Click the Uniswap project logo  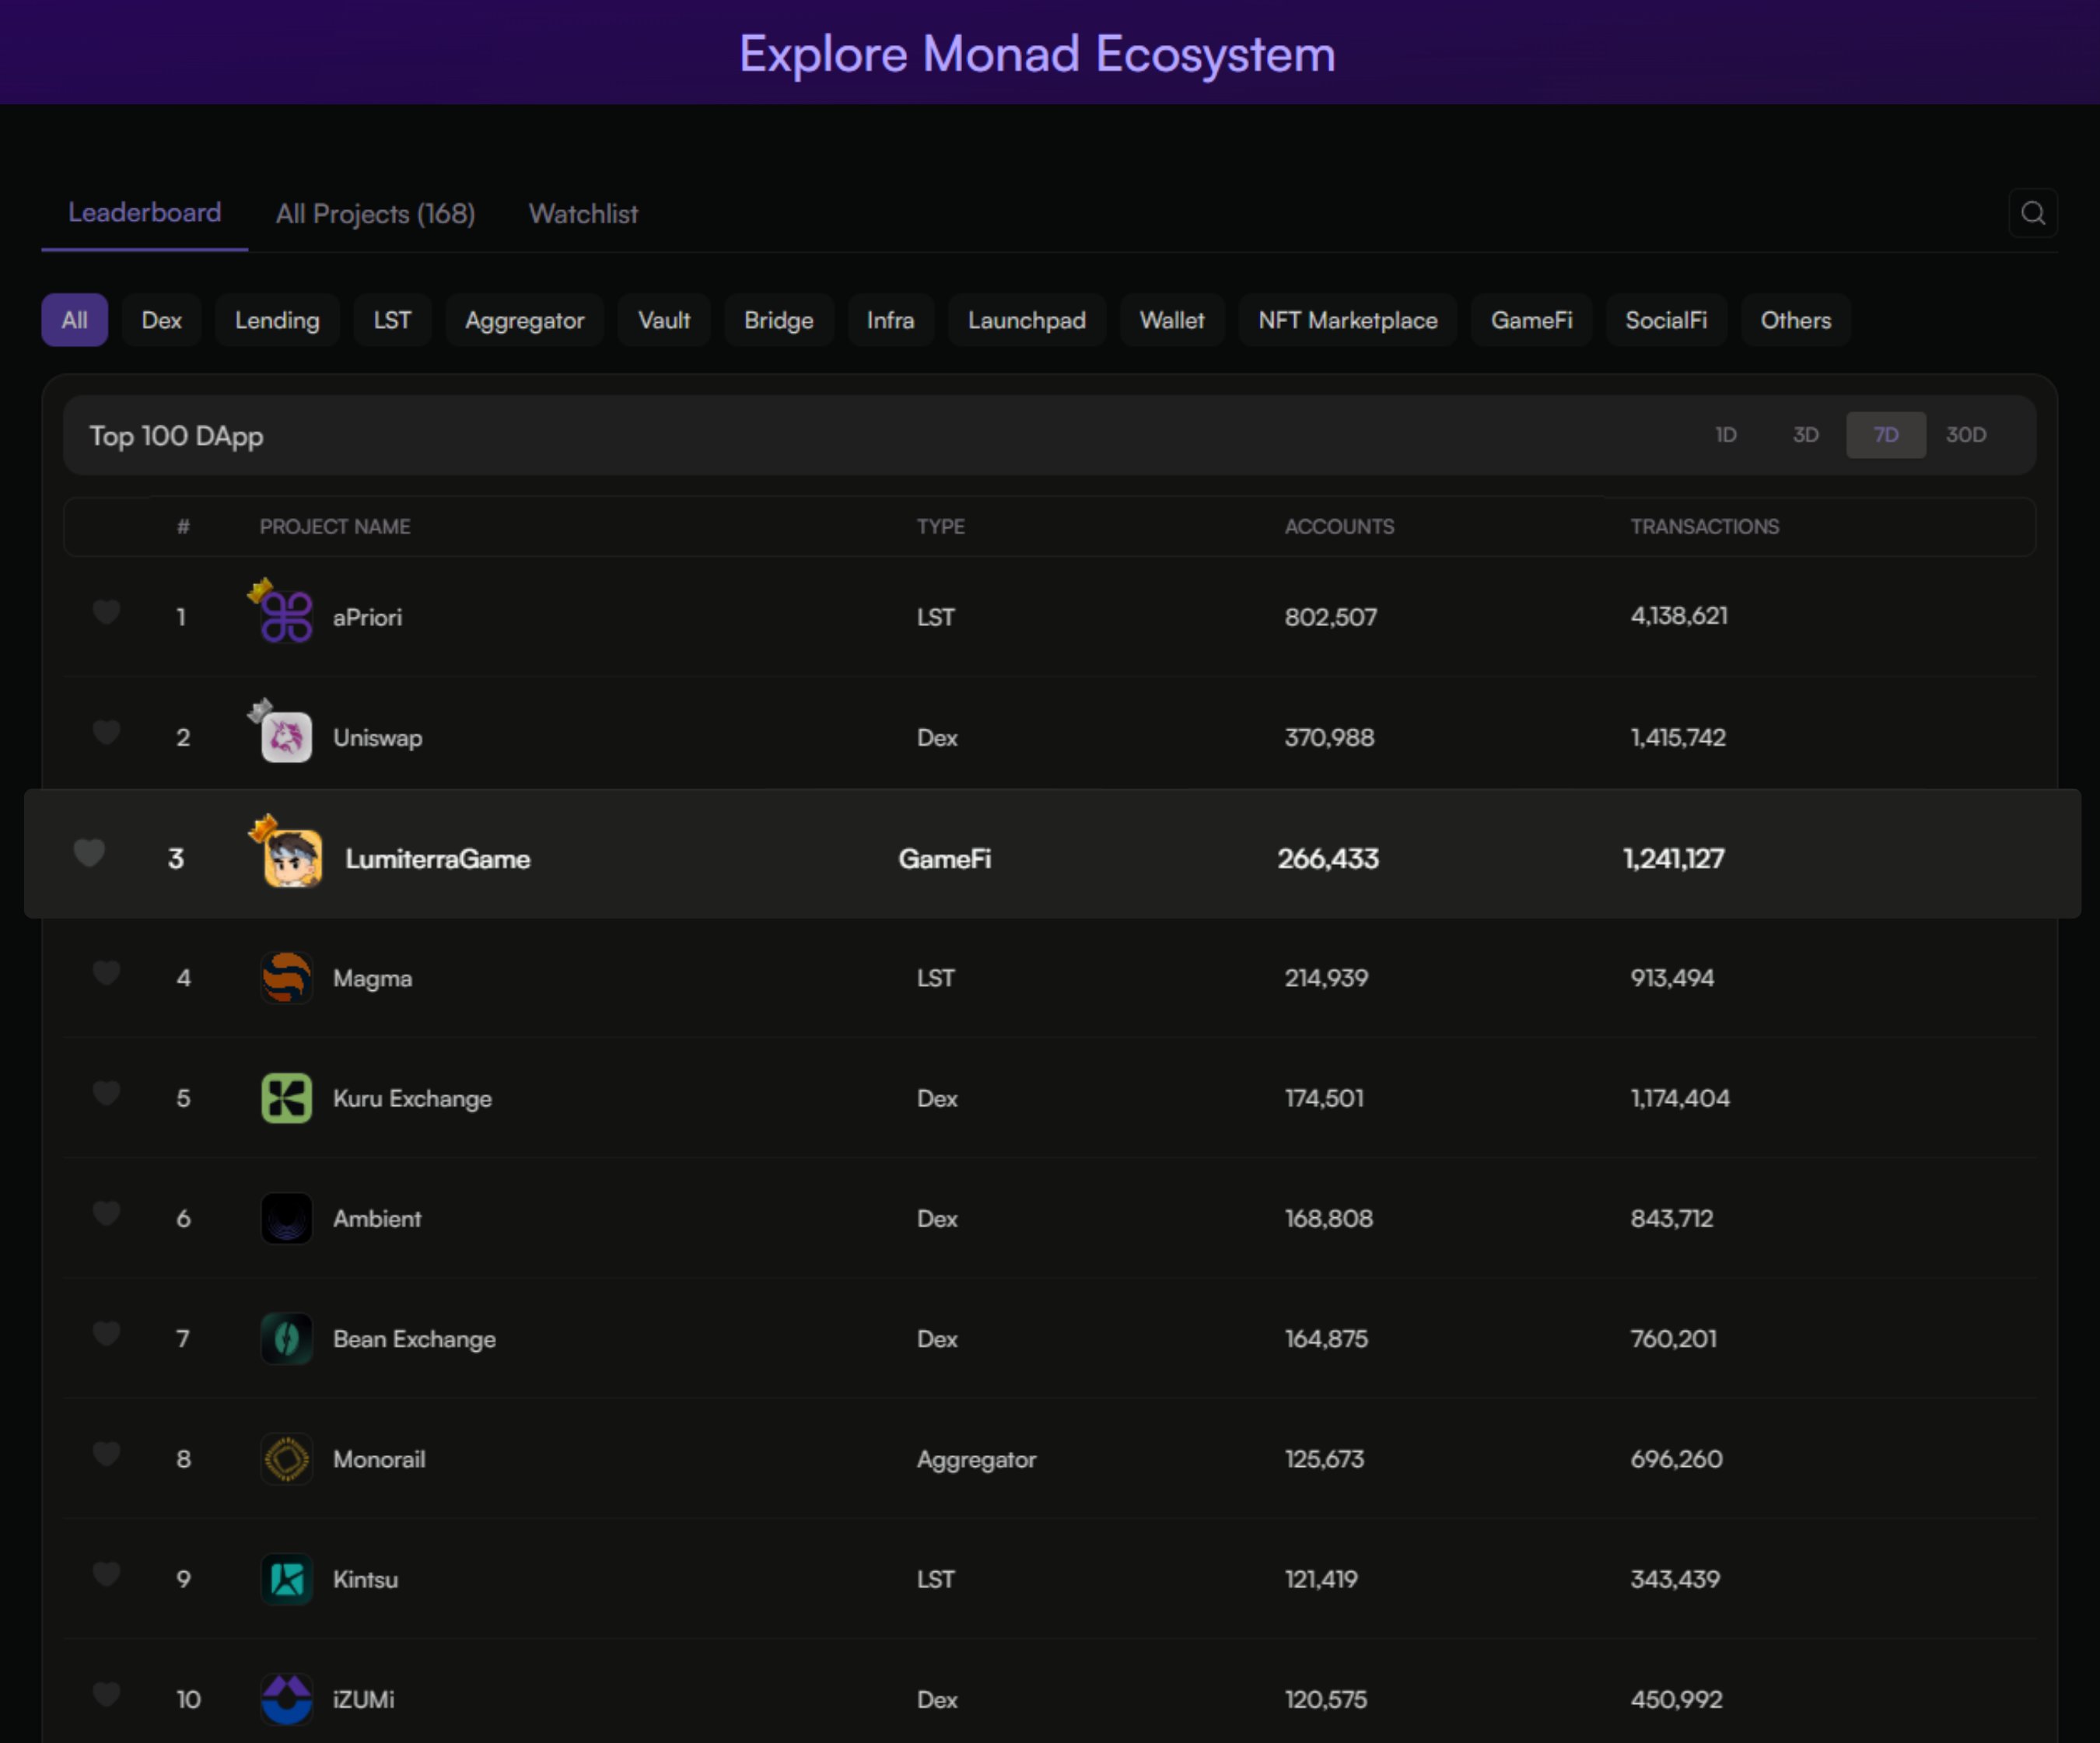286,737
